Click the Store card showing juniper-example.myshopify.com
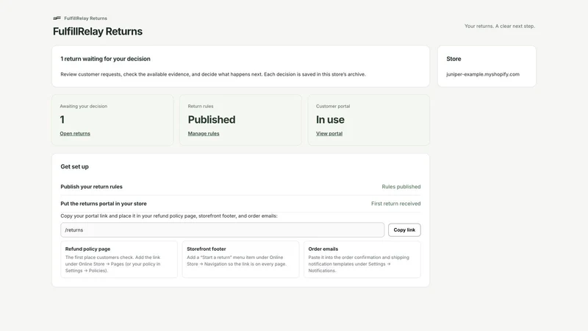The width and height of the screenshot is (588, 331). [487, 66]
